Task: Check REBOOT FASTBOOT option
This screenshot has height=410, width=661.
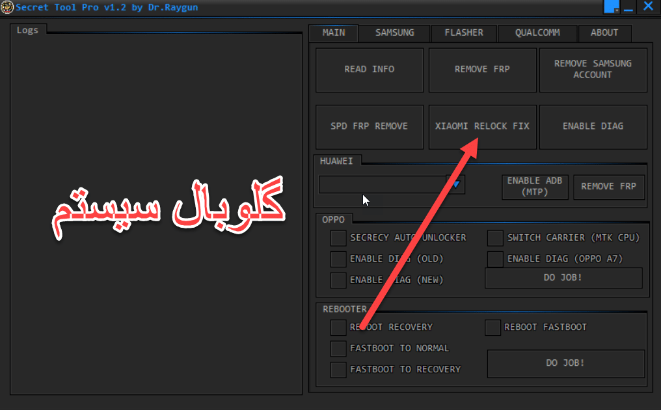Action: (x=492, y=327)
